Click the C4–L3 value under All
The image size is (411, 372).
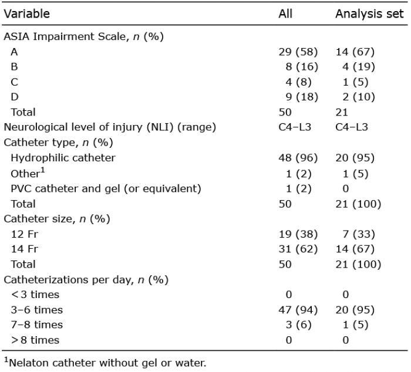(x=295, y=127)
